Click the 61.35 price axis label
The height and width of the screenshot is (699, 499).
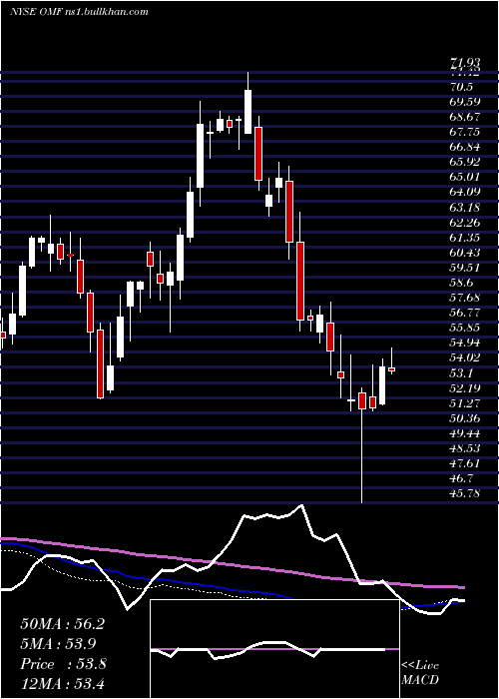[x=465, y=238]
